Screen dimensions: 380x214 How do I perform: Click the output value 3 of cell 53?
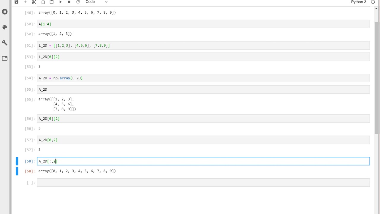click(39, 67)
